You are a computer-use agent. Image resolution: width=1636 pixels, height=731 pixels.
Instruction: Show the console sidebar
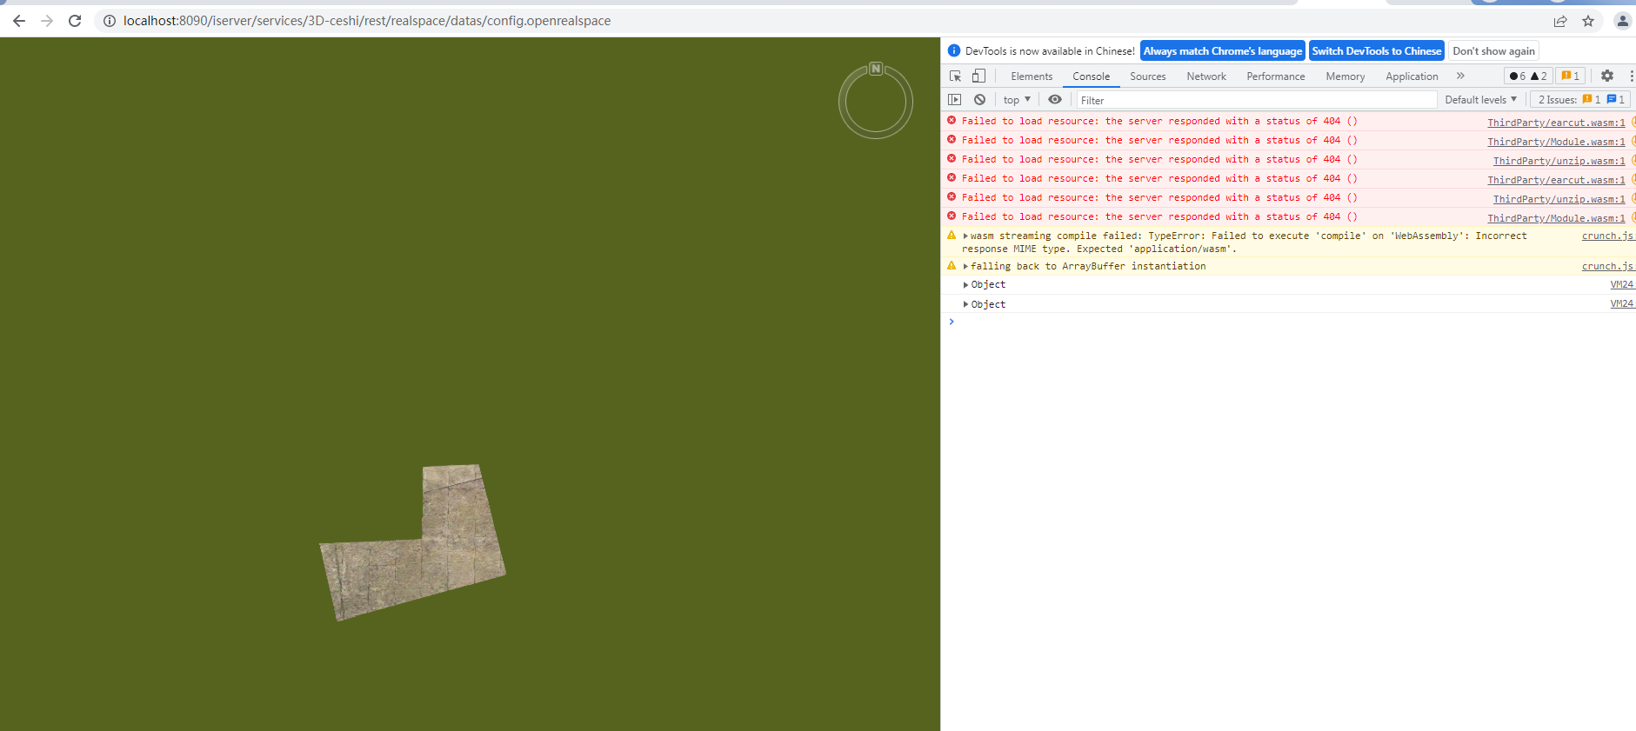tap(955, 100)
